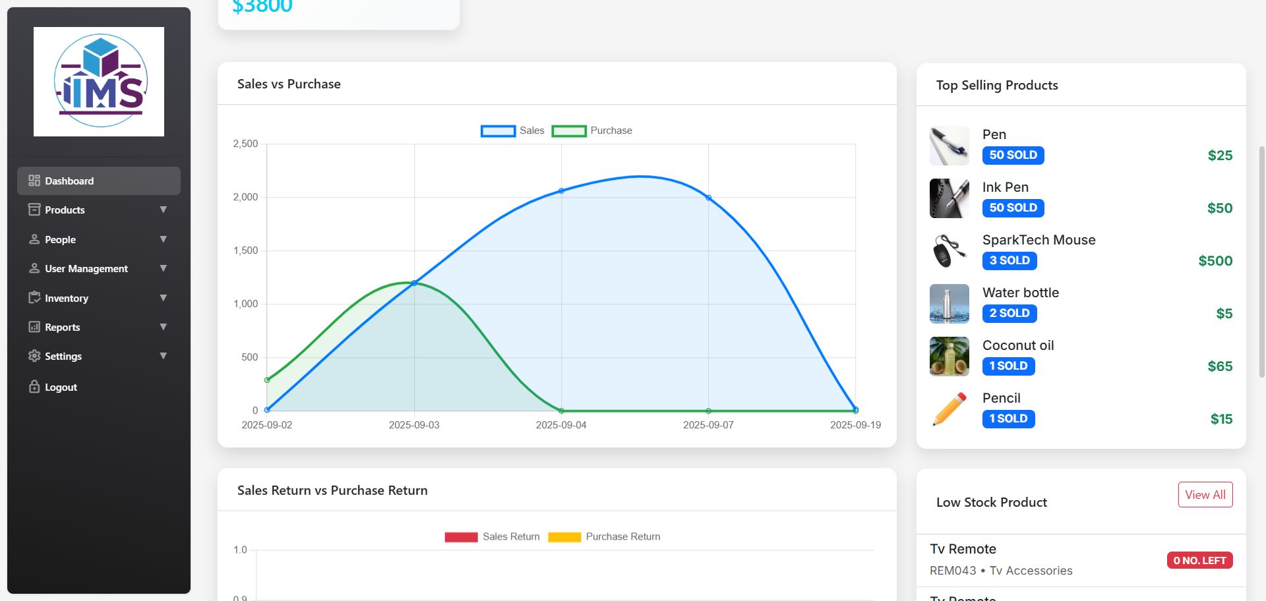Expand the Products menu arrow

163,210
